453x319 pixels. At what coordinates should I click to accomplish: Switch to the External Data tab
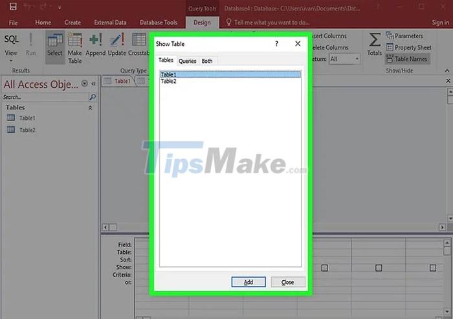[x=110, y=23]
